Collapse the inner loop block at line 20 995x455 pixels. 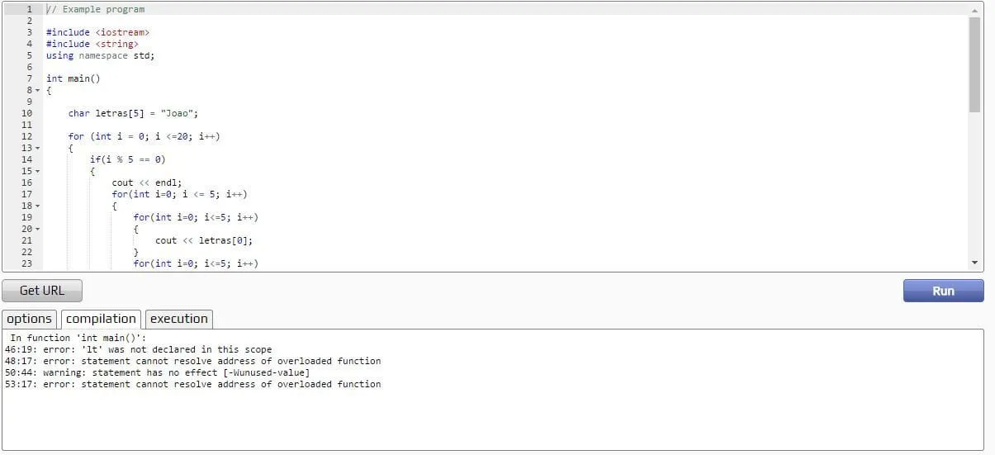click(x=37, y=229)
